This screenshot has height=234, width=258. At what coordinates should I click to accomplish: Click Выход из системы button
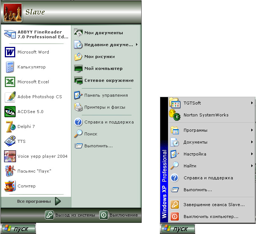[x=70, y=215]
